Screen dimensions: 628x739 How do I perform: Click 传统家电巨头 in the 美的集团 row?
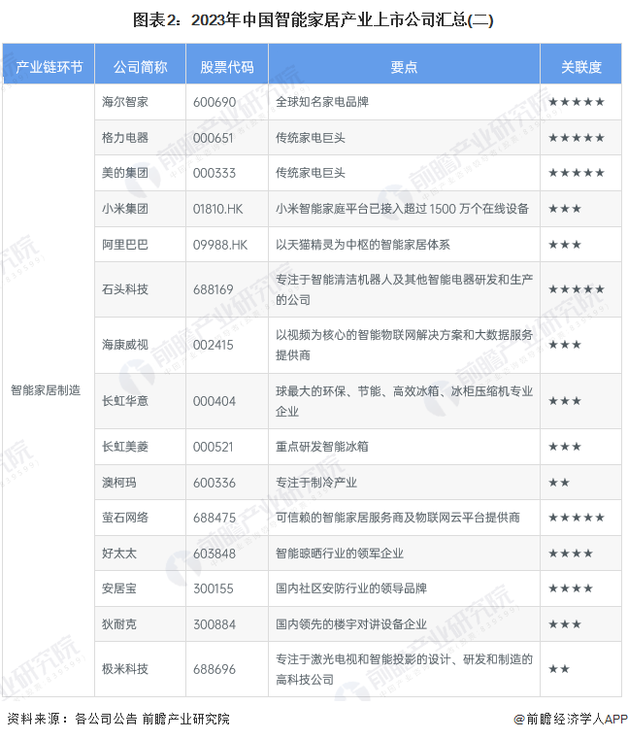311,173
